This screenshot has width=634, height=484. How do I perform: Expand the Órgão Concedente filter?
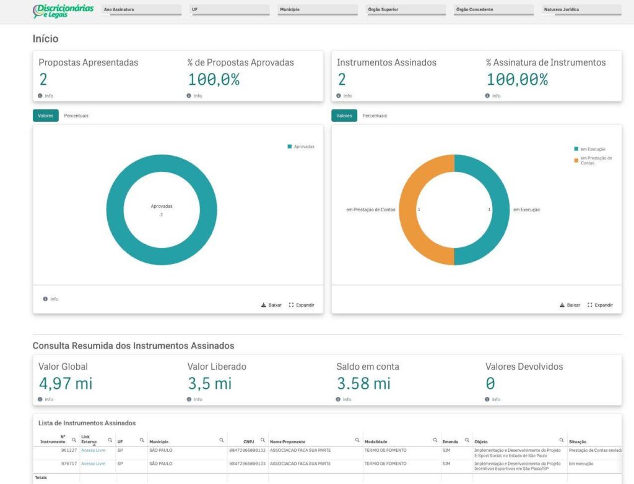(x=493, y=10)
